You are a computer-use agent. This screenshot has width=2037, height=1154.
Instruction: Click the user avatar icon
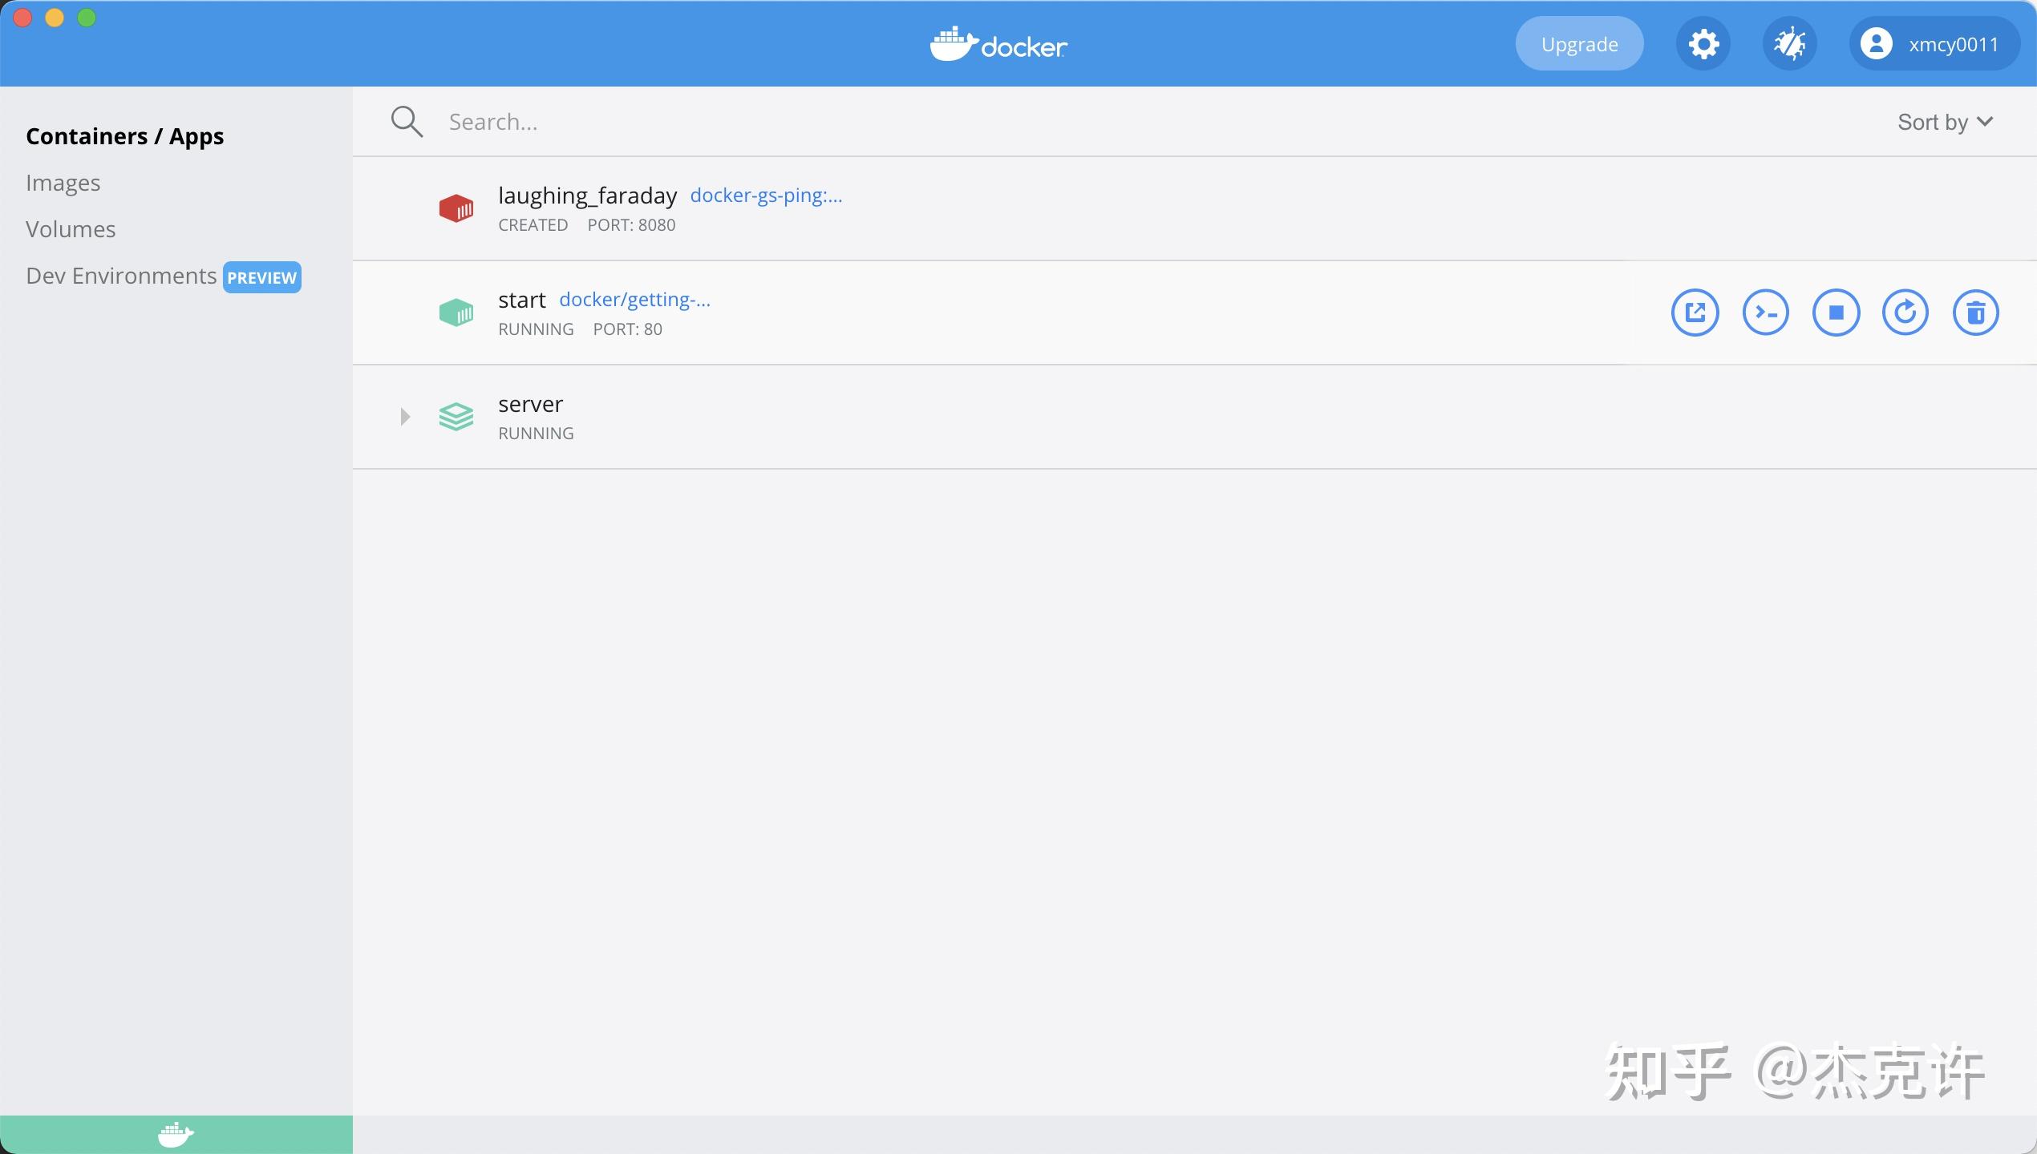tap(1877, 44)
